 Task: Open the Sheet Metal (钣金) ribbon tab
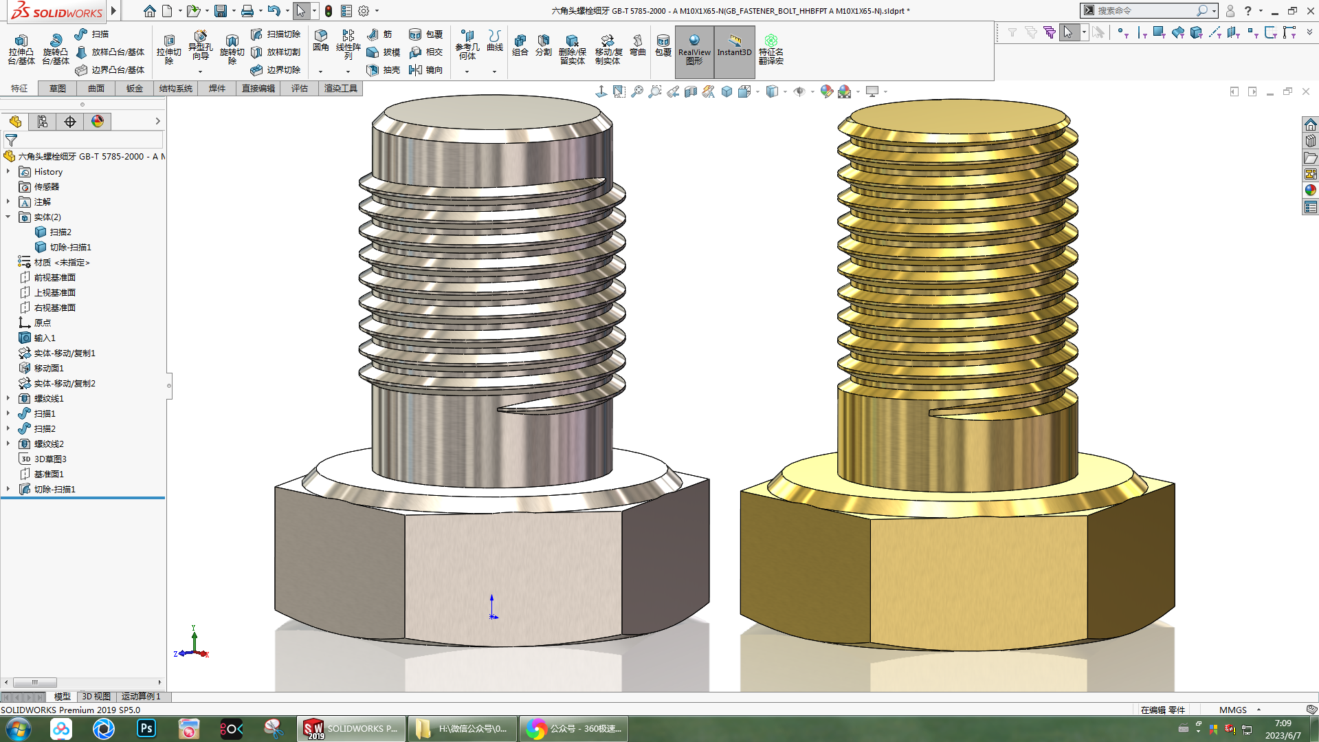[x=135, y=88]
